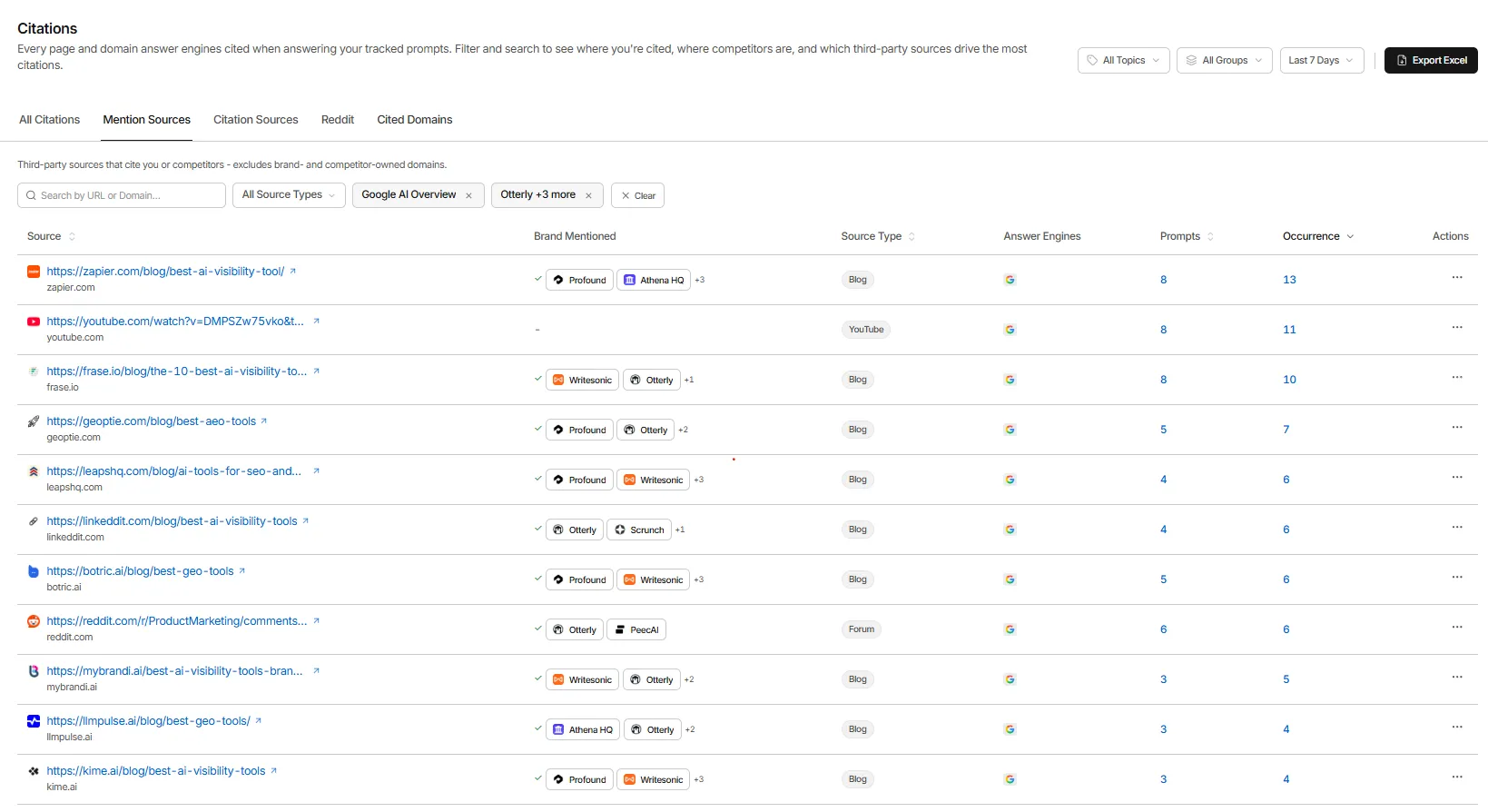Open the Last 7 Days date range dropdown
Image resolution: width=1488 pixels, height=812 pixels.
1321,61
